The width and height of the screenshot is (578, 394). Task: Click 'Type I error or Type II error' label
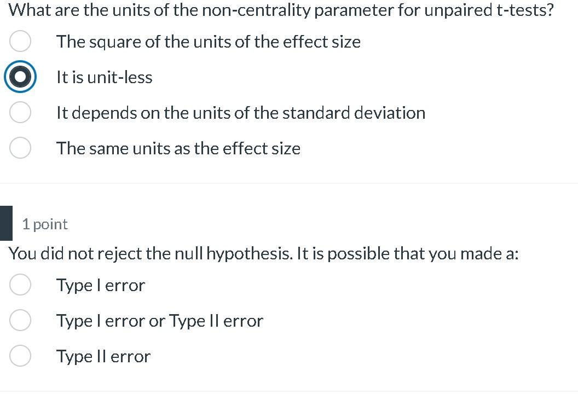[x=159, y=320]
